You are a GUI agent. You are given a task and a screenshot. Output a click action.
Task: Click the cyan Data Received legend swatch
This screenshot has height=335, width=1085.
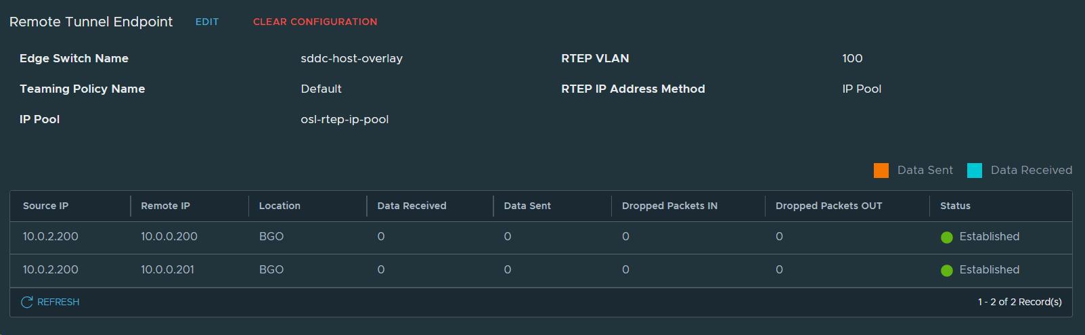pyautogui.click(x=974, y=170)
